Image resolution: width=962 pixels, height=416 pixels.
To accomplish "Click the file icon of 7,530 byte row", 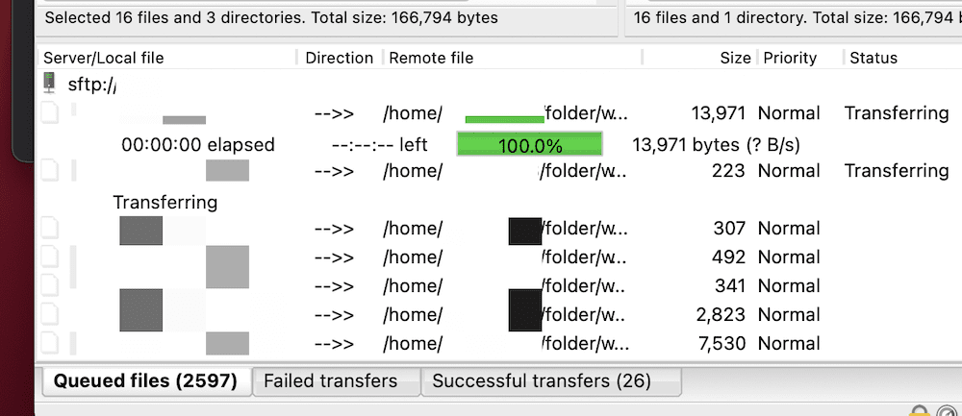I will coord(50,344).
